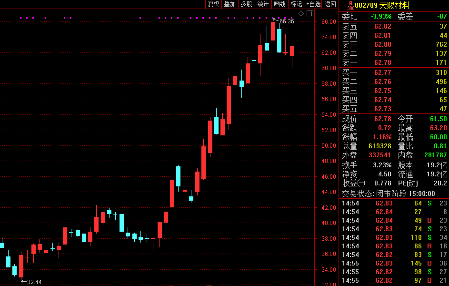Select the last 14:55 trade at 62.82
Viewport: 449px width, 286px height.
[x=394, y=280]
